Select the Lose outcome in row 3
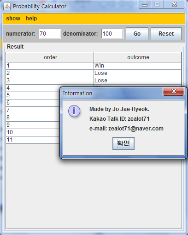 coord(138,80)
